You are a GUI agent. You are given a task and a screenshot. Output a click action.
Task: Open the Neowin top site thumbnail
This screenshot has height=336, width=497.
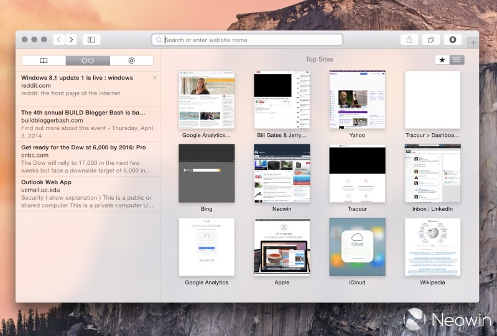point(282,173)
